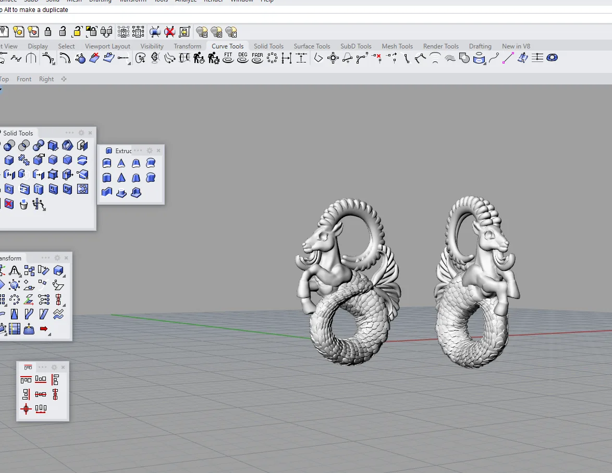Switch to the Front viewport tab
This screenshot has height=473, width=612.
point(24,79)
